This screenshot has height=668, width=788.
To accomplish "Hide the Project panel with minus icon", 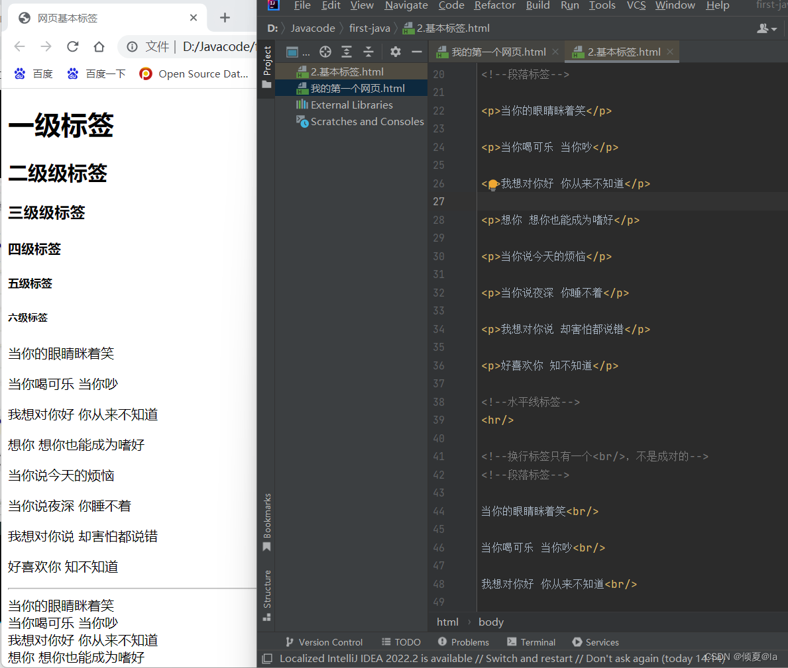I will pyautogui.click(x=417, y=52).
